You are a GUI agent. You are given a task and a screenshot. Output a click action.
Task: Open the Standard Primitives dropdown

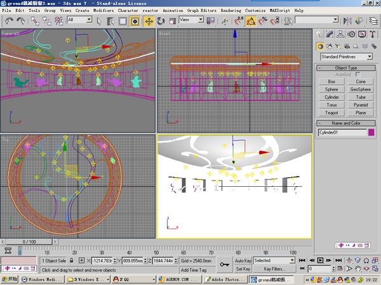[347, 57]
